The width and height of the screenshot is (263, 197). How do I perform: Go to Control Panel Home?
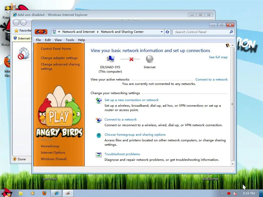click(x=56, y=48)
